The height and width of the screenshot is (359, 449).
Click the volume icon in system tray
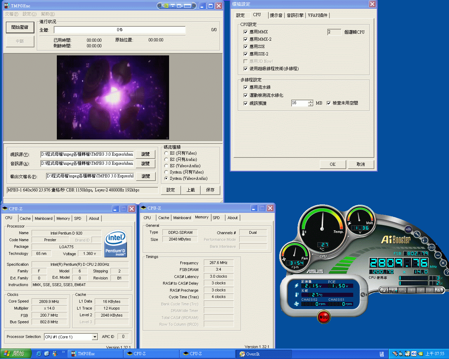tap(414, 354)
